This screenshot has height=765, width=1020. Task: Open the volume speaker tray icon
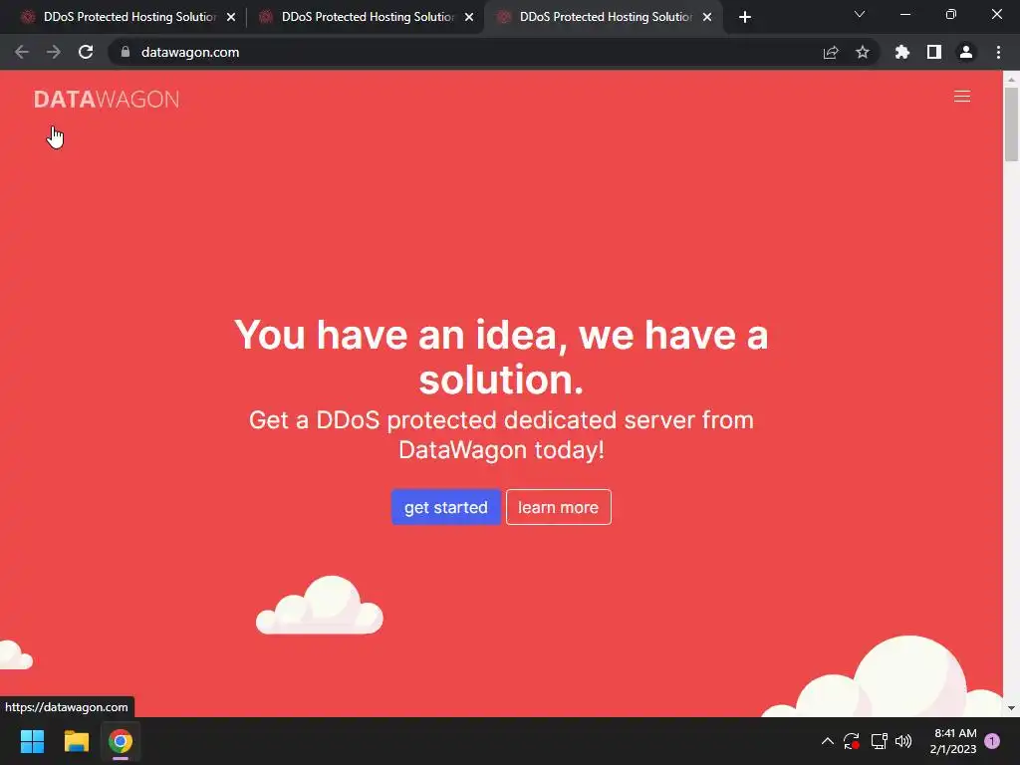point(903,741)
